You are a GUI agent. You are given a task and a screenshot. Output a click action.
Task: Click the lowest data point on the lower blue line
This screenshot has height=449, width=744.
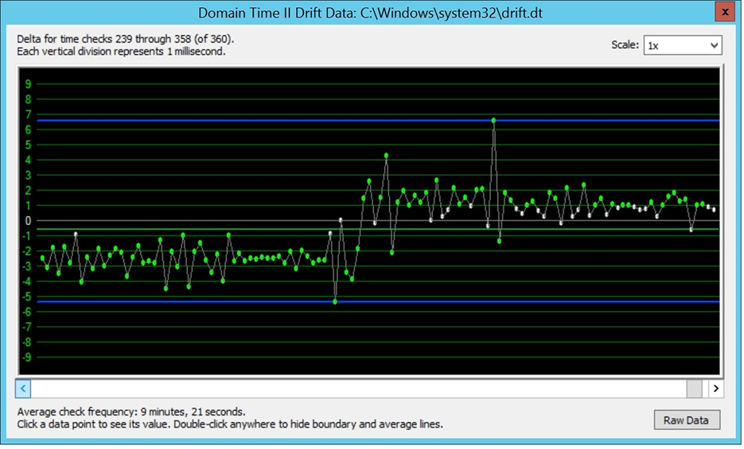(x=335, y=302)
